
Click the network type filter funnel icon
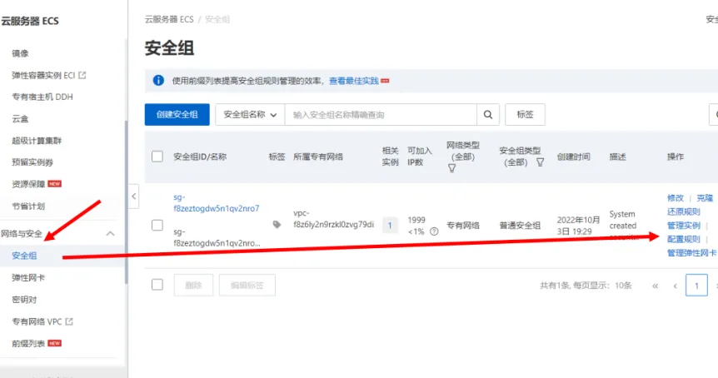[x=452, y=168]
